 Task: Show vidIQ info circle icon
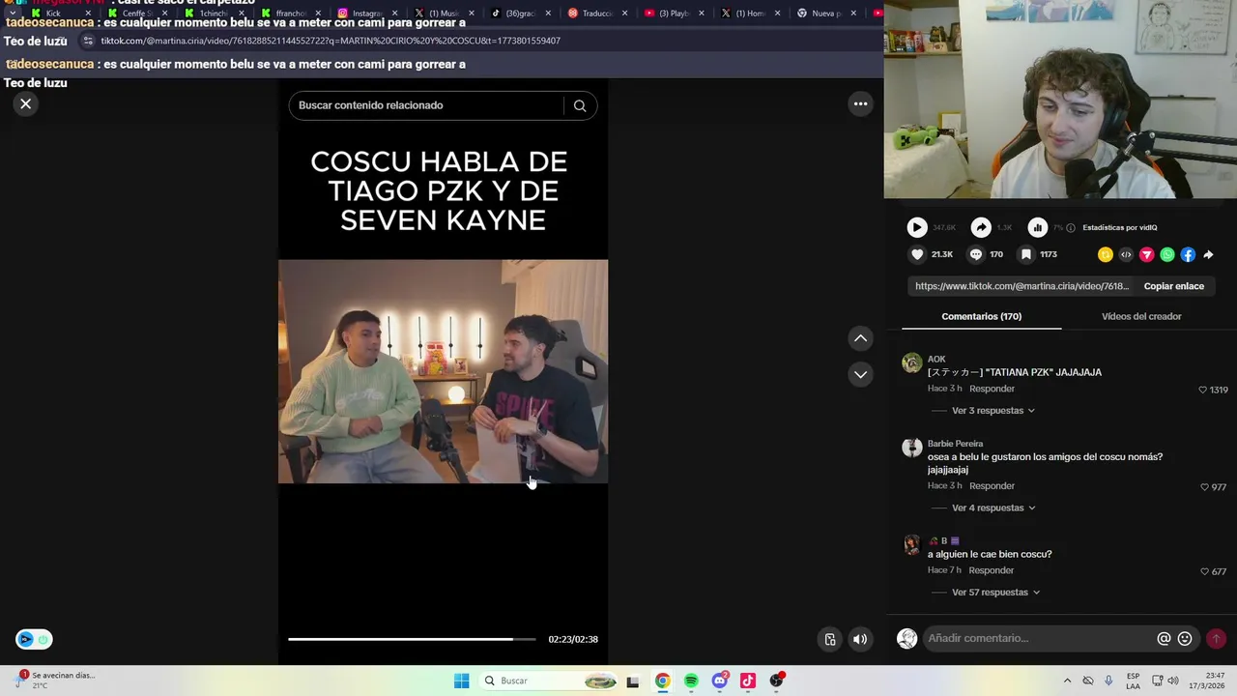coord(1070,228)
